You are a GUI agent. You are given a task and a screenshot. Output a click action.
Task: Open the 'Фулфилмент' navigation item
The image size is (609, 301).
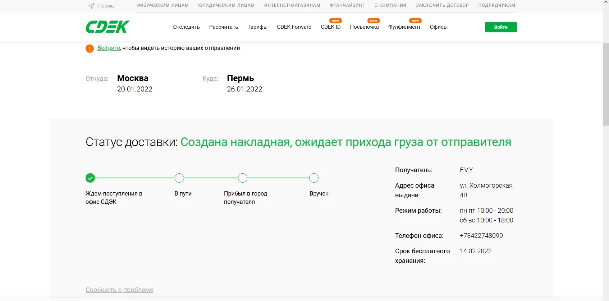pyautogui.click(x=404, y=27)
